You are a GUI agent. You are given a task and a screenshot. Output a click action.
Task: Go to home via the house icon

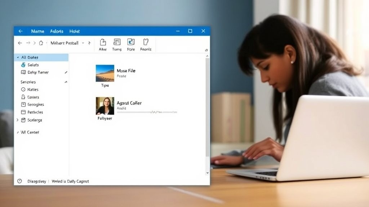coord(41,43)
